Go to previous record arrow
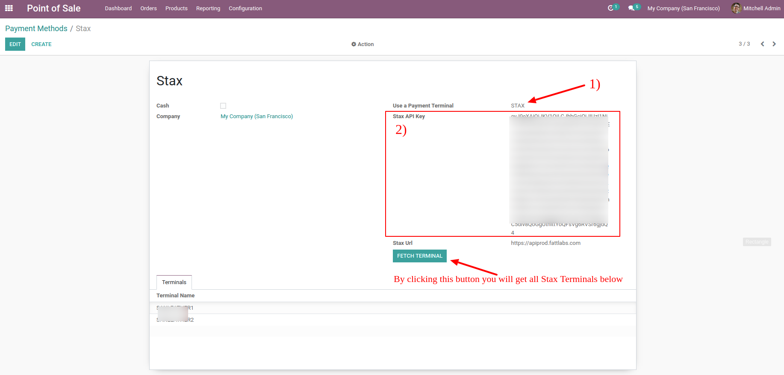Image resolution: width=784 pixels, height=375 pixels. coord(762,44)
